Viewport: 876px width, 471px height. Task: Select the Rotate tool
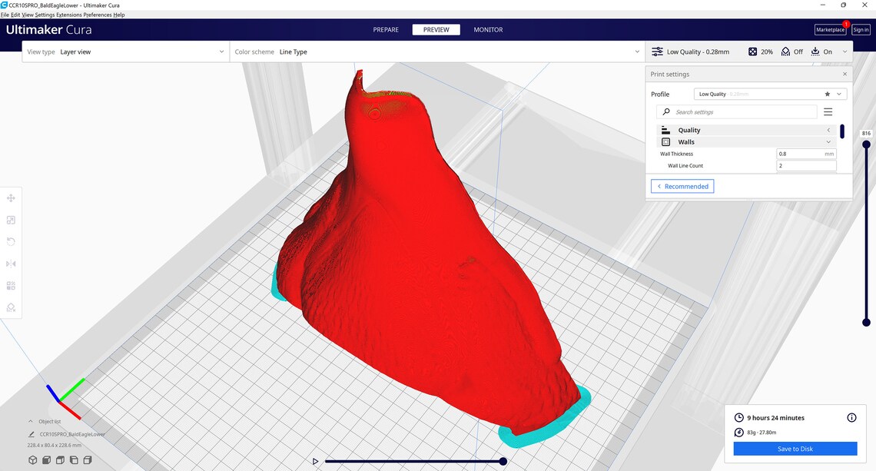click(11, 241)
